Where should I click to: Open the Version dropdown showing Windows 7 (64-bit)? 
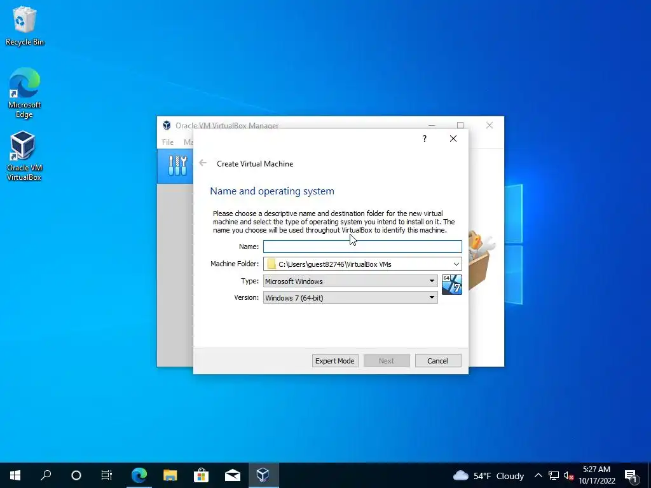[350, 297]
